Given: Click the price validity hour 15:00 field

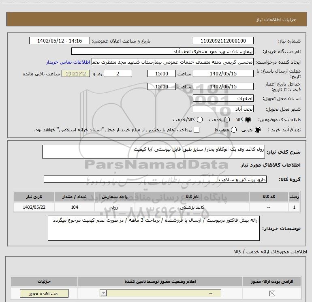Looking at the screenshot, I should 162,86.
